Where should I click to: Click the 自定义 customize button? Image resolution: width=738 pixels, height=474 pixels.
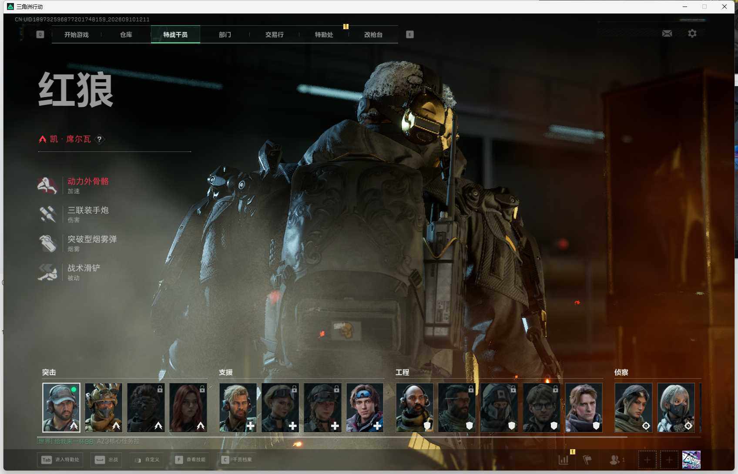147,460
